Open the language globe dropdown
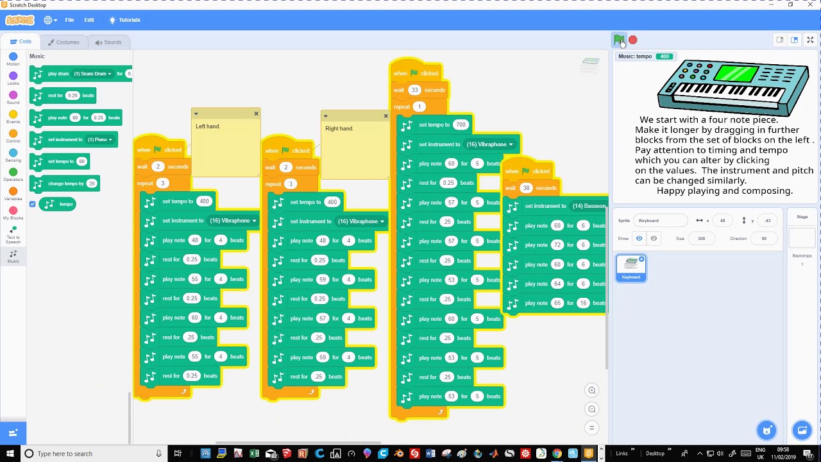Viewport: 821px width, 462px height. point(50,20)
